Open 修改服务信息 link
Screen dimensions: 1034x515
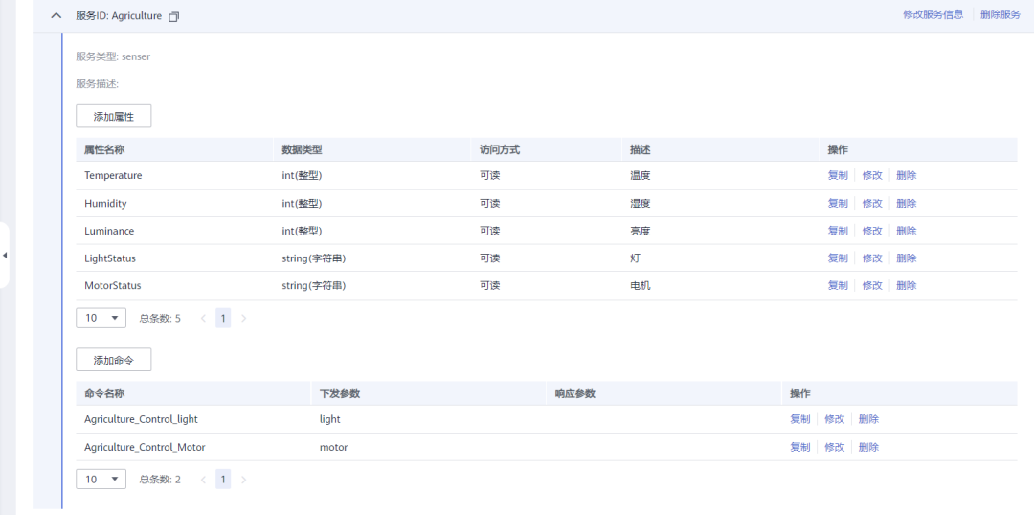[x=933, y=14]
